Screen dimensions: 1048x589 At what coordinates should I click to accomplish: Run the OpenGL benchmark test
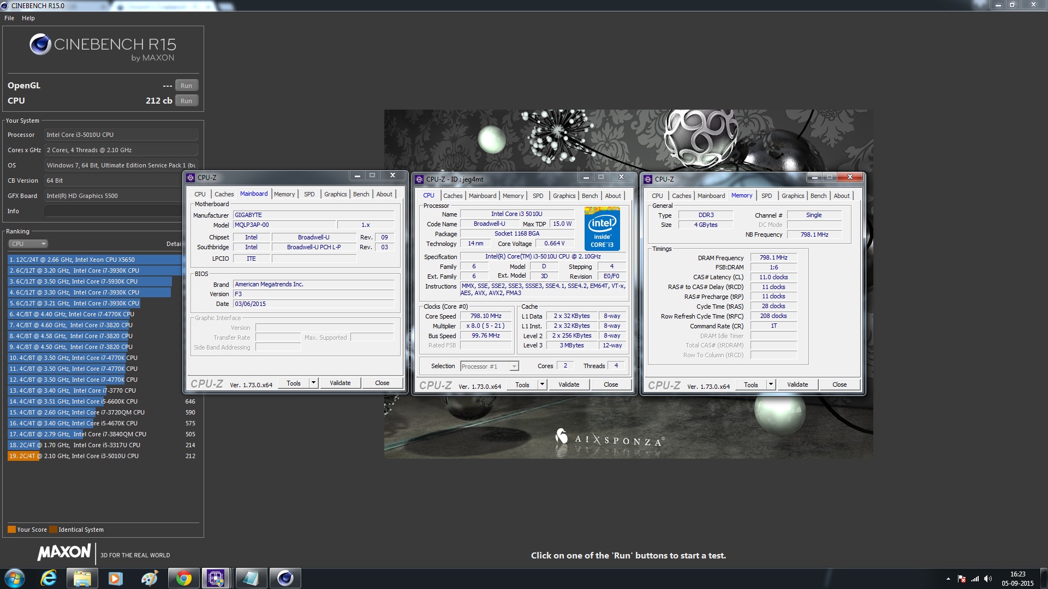(186, 86)
